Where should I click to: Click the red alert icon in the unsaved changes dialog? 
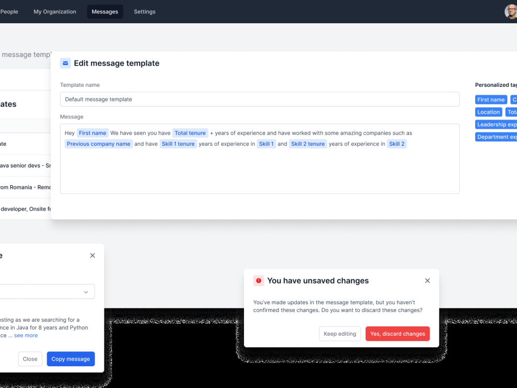pos(258,281)
